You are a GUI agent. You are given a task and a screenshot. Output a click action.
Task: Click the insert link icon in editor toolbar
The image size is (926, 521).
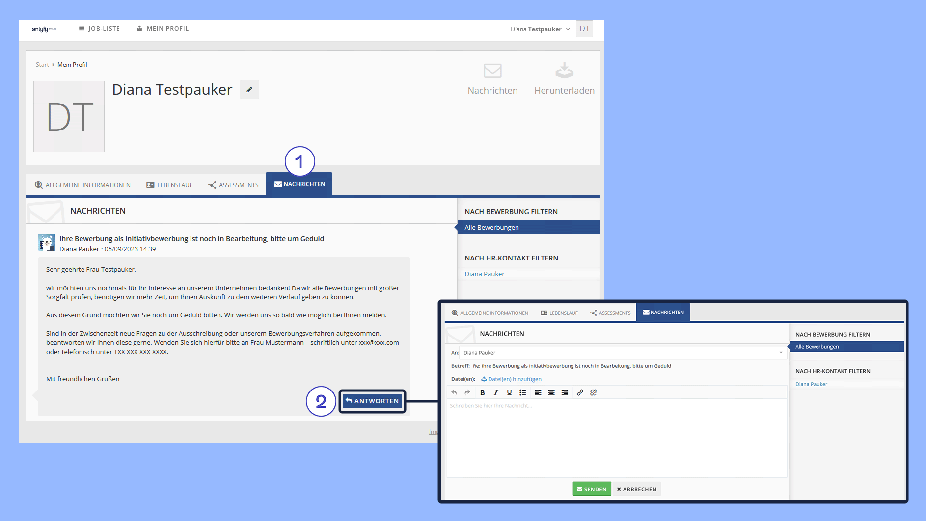[x=580, y=392]
